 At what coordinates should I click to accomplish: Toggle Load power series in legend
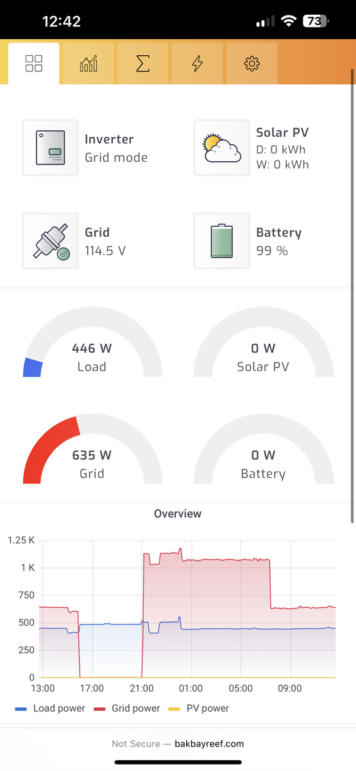[50, 708]
